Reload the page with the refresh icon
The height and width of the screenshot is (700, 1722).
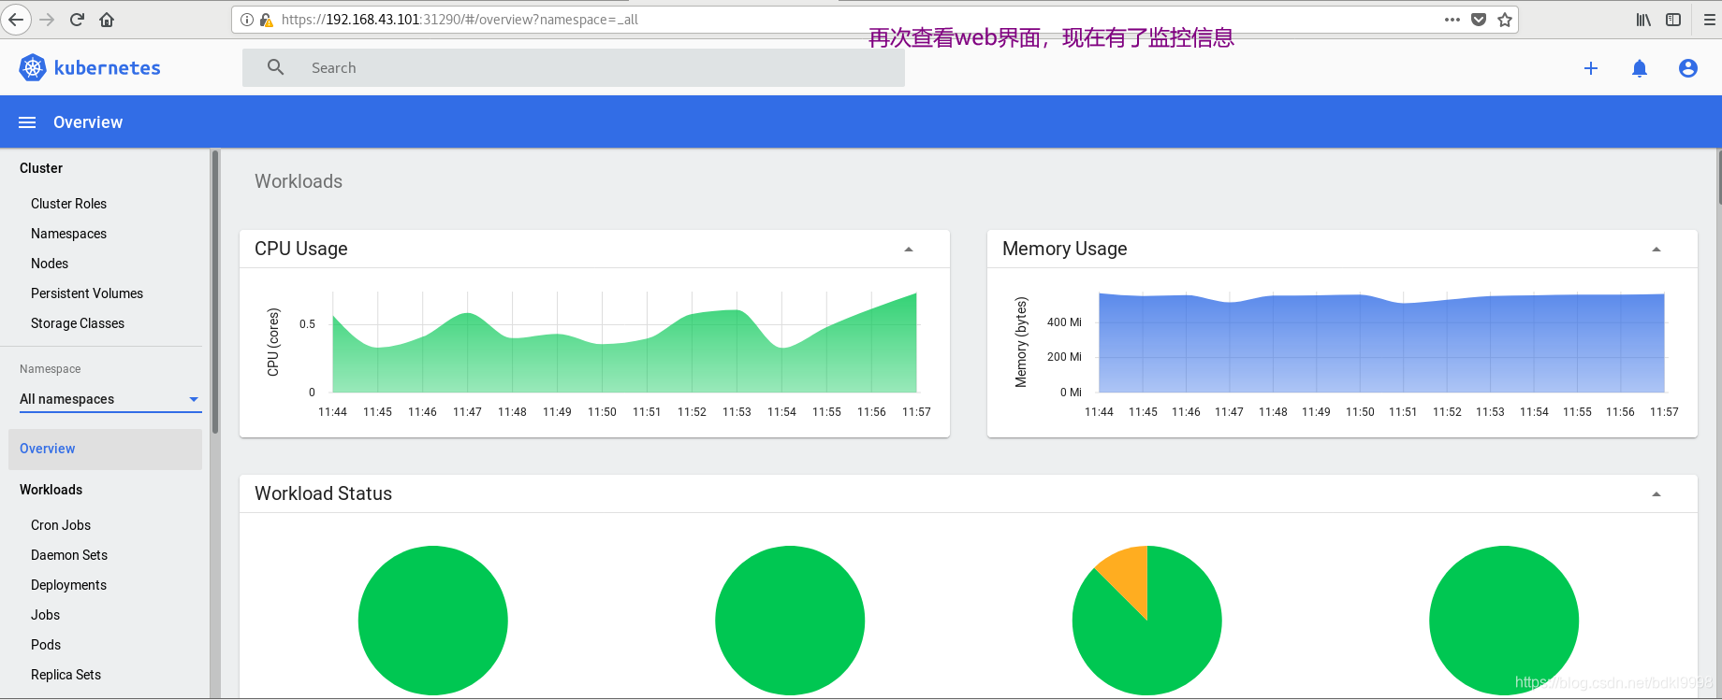78,20
